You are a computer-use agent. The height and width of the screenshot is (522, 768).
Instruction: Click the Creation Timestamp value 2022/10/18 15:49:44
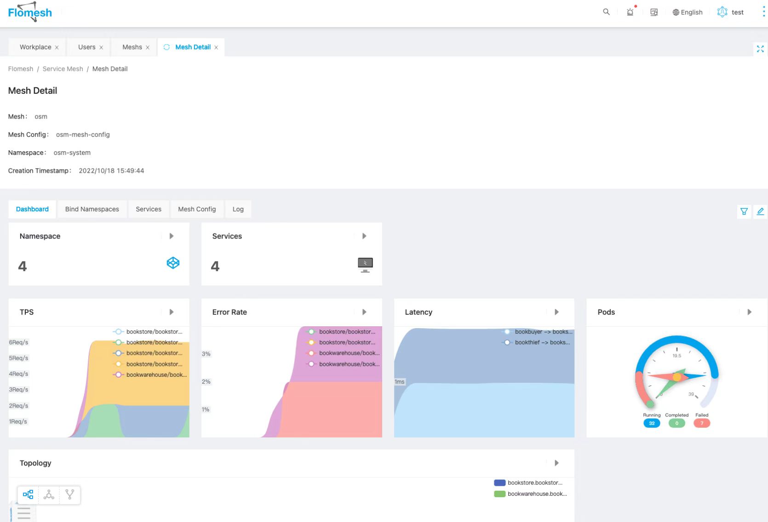tap(111, 171)
